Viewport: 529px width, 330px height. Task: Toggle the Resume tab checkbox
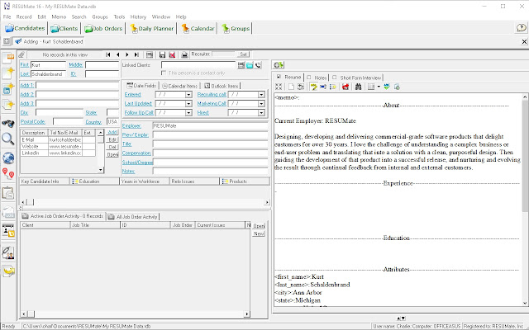click(279, 77)
